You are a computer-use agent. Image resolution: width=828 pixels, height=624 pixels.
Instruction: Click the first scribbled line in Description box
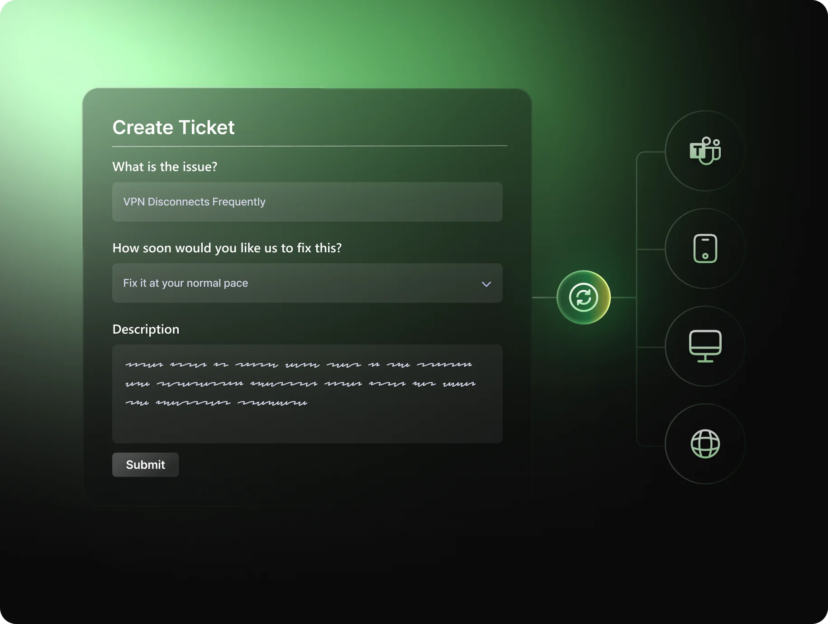coord(299,364)
